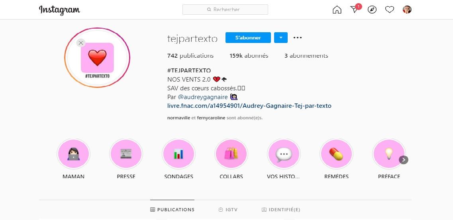Open the PRESSE story highlight
Screen dimensions: 453x220
pyautogui.click(x=126, y=155)
